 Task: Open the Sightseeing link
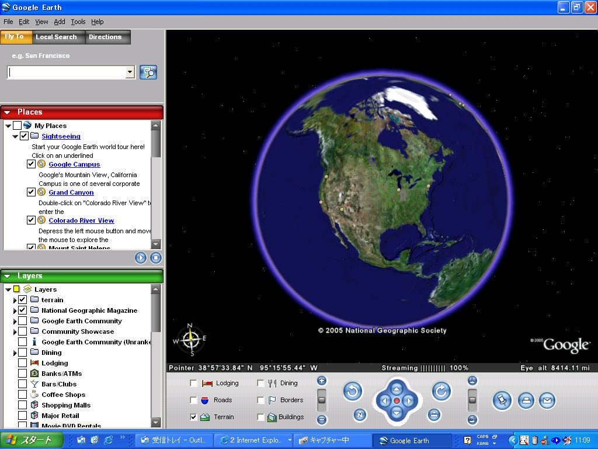tap(61, 136)
